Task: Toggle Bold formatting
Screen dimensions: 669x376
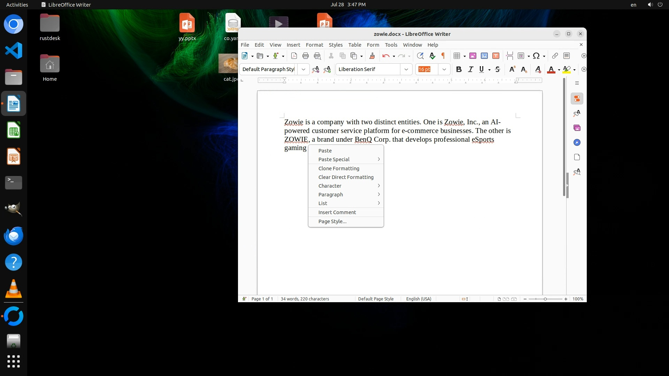Action: click(459, 69)
